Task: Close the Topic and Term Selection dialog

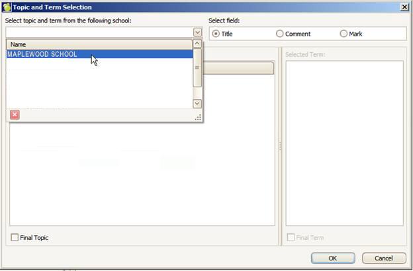Action: coord(404,7)
